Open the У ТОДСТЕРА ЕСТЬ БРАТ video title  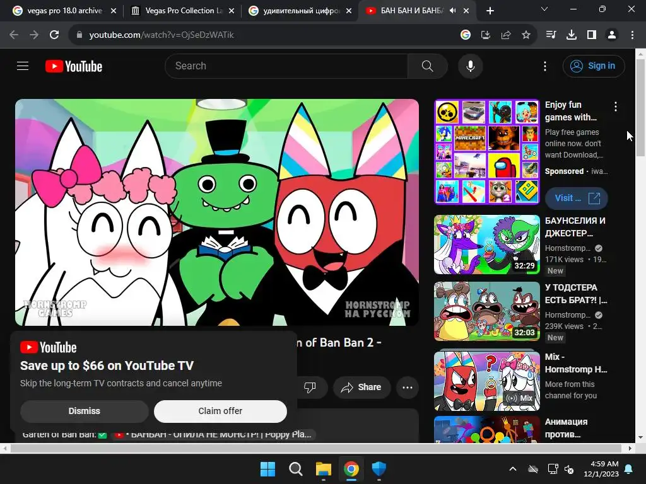(x=576, y=294)
